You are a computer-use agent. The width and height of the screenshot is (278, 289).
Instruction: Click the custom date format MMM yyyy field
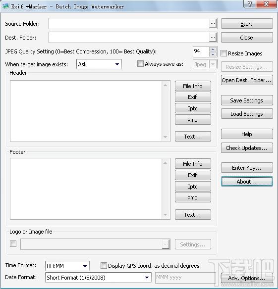coord(185,278)
